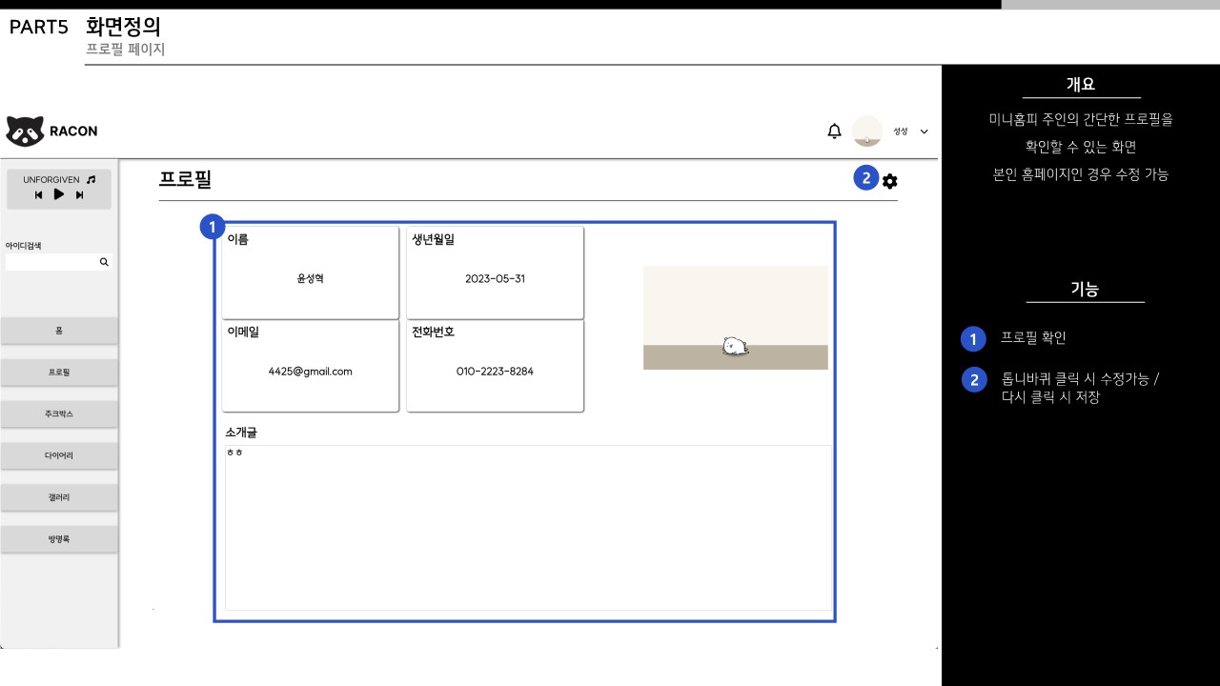Click the music note icon

91,179
